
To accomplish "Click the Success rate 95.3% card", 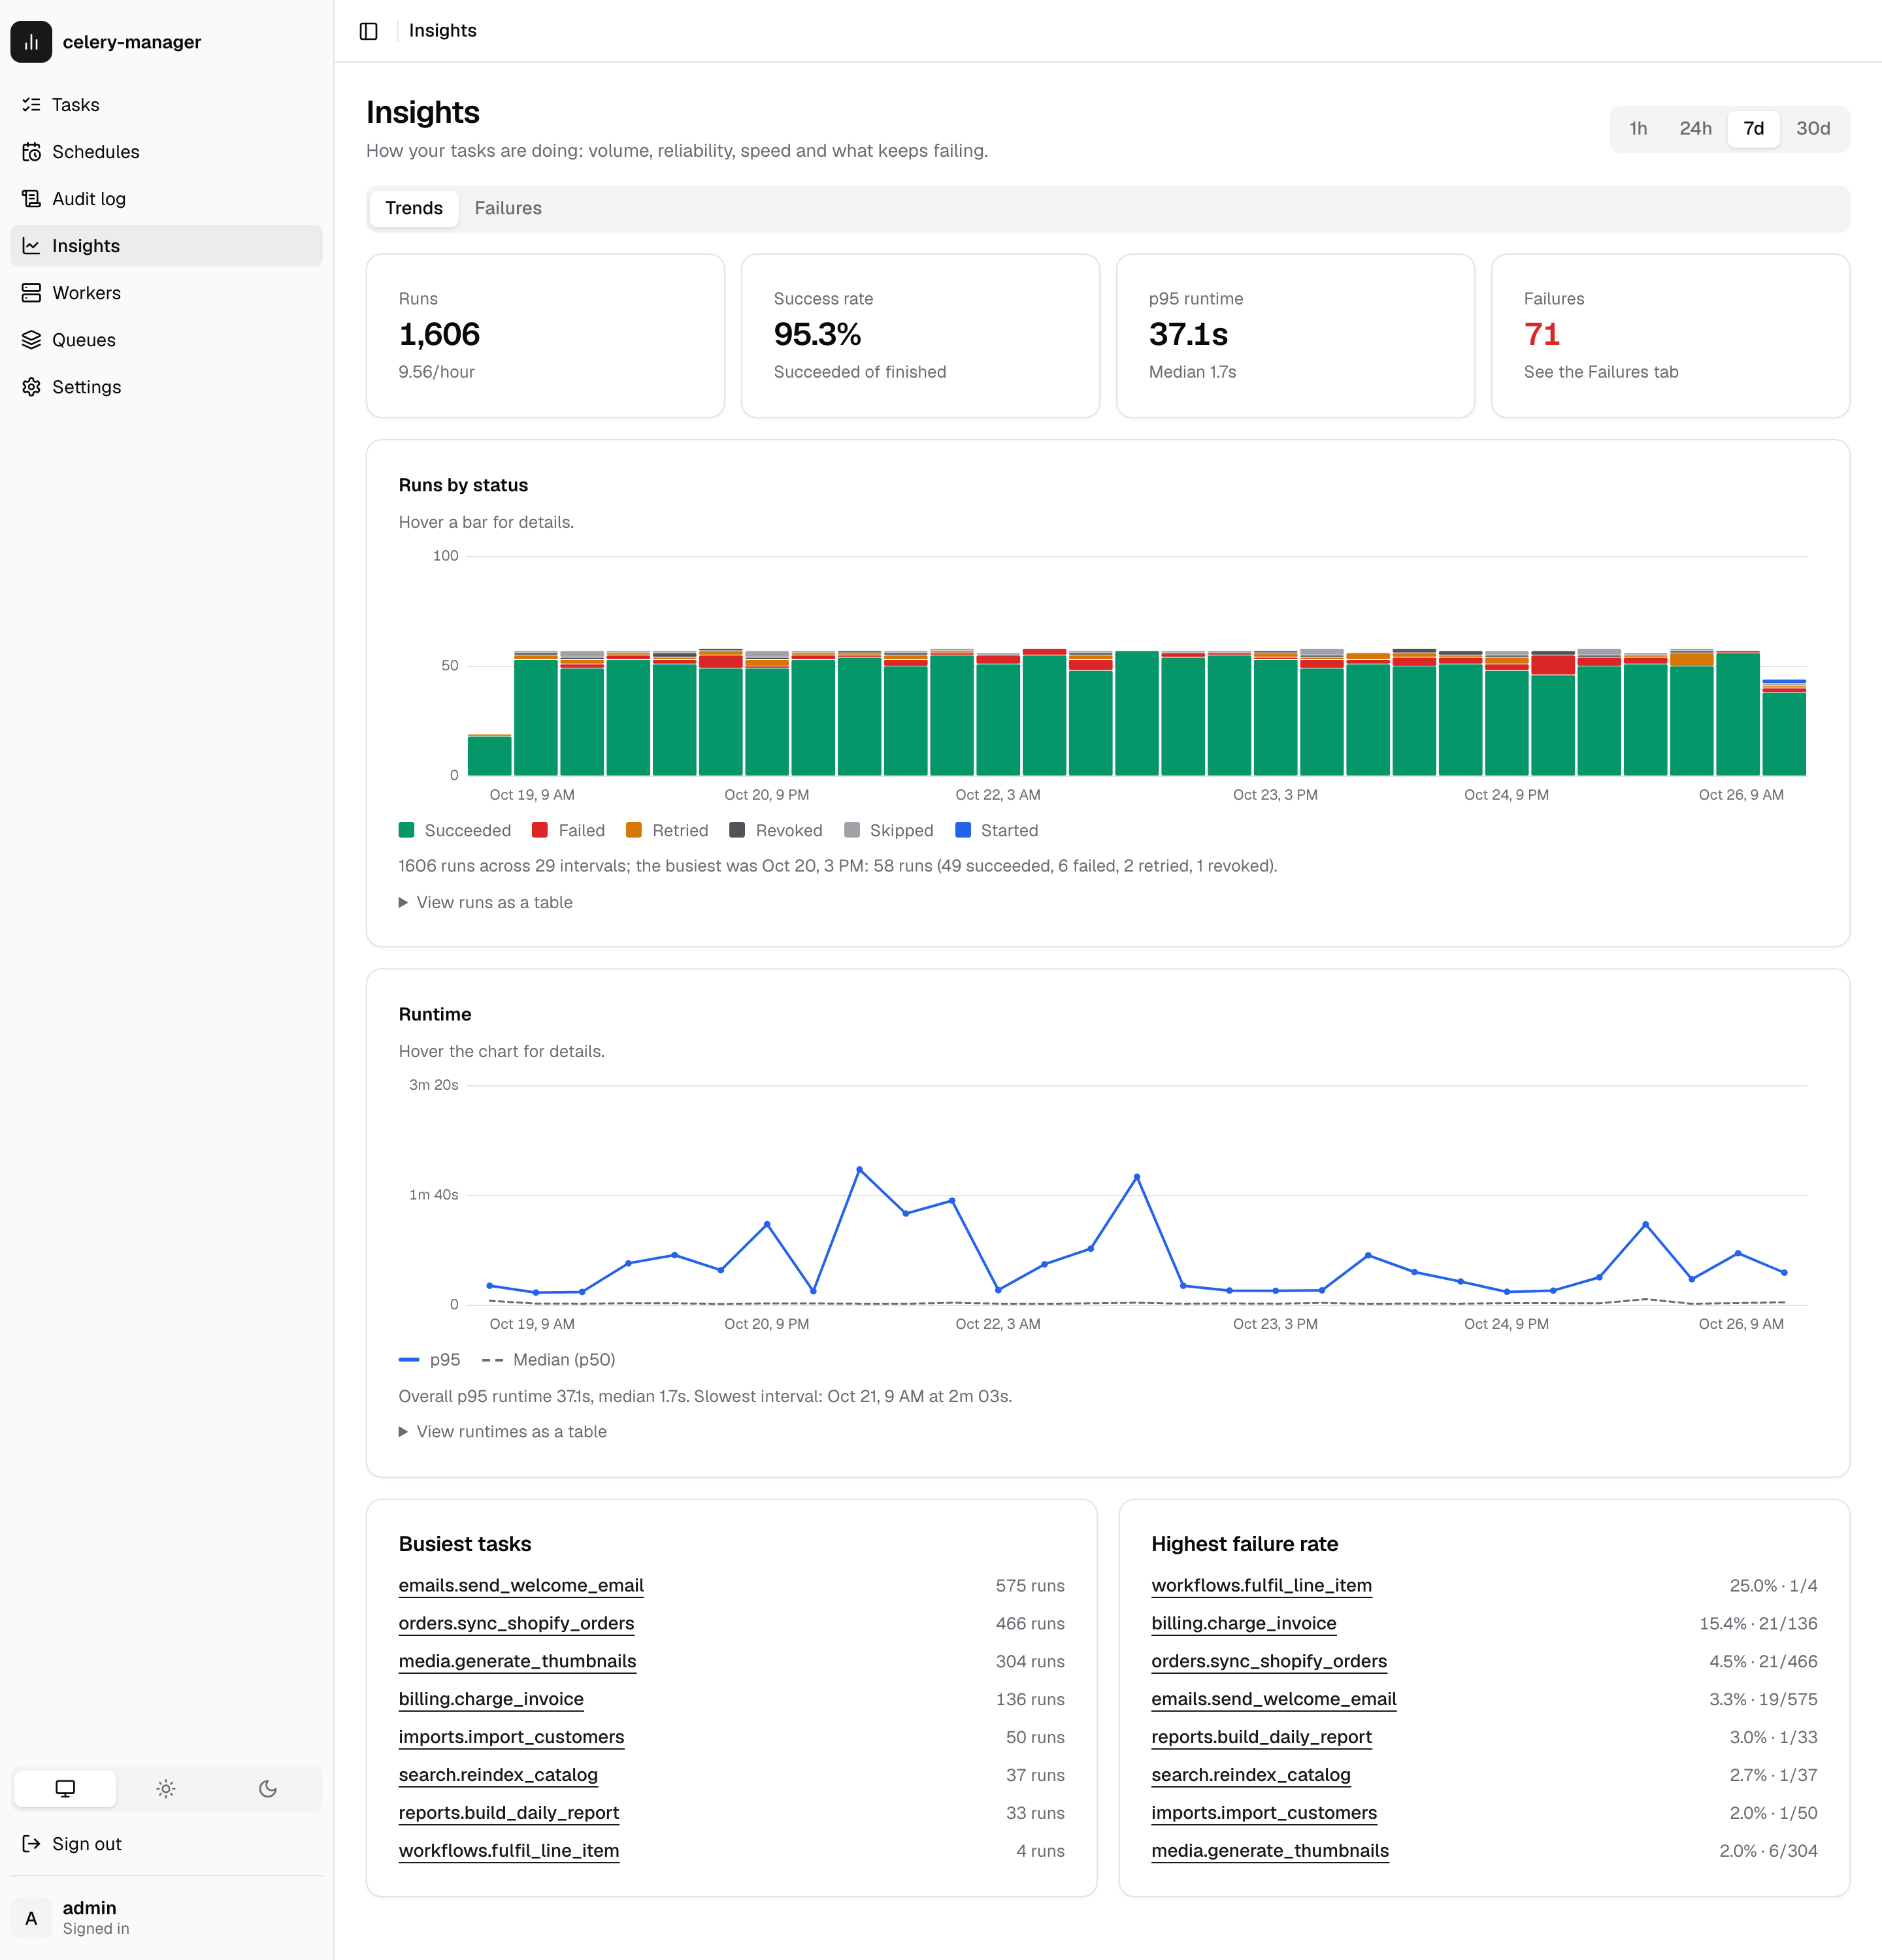I will 920,336.
